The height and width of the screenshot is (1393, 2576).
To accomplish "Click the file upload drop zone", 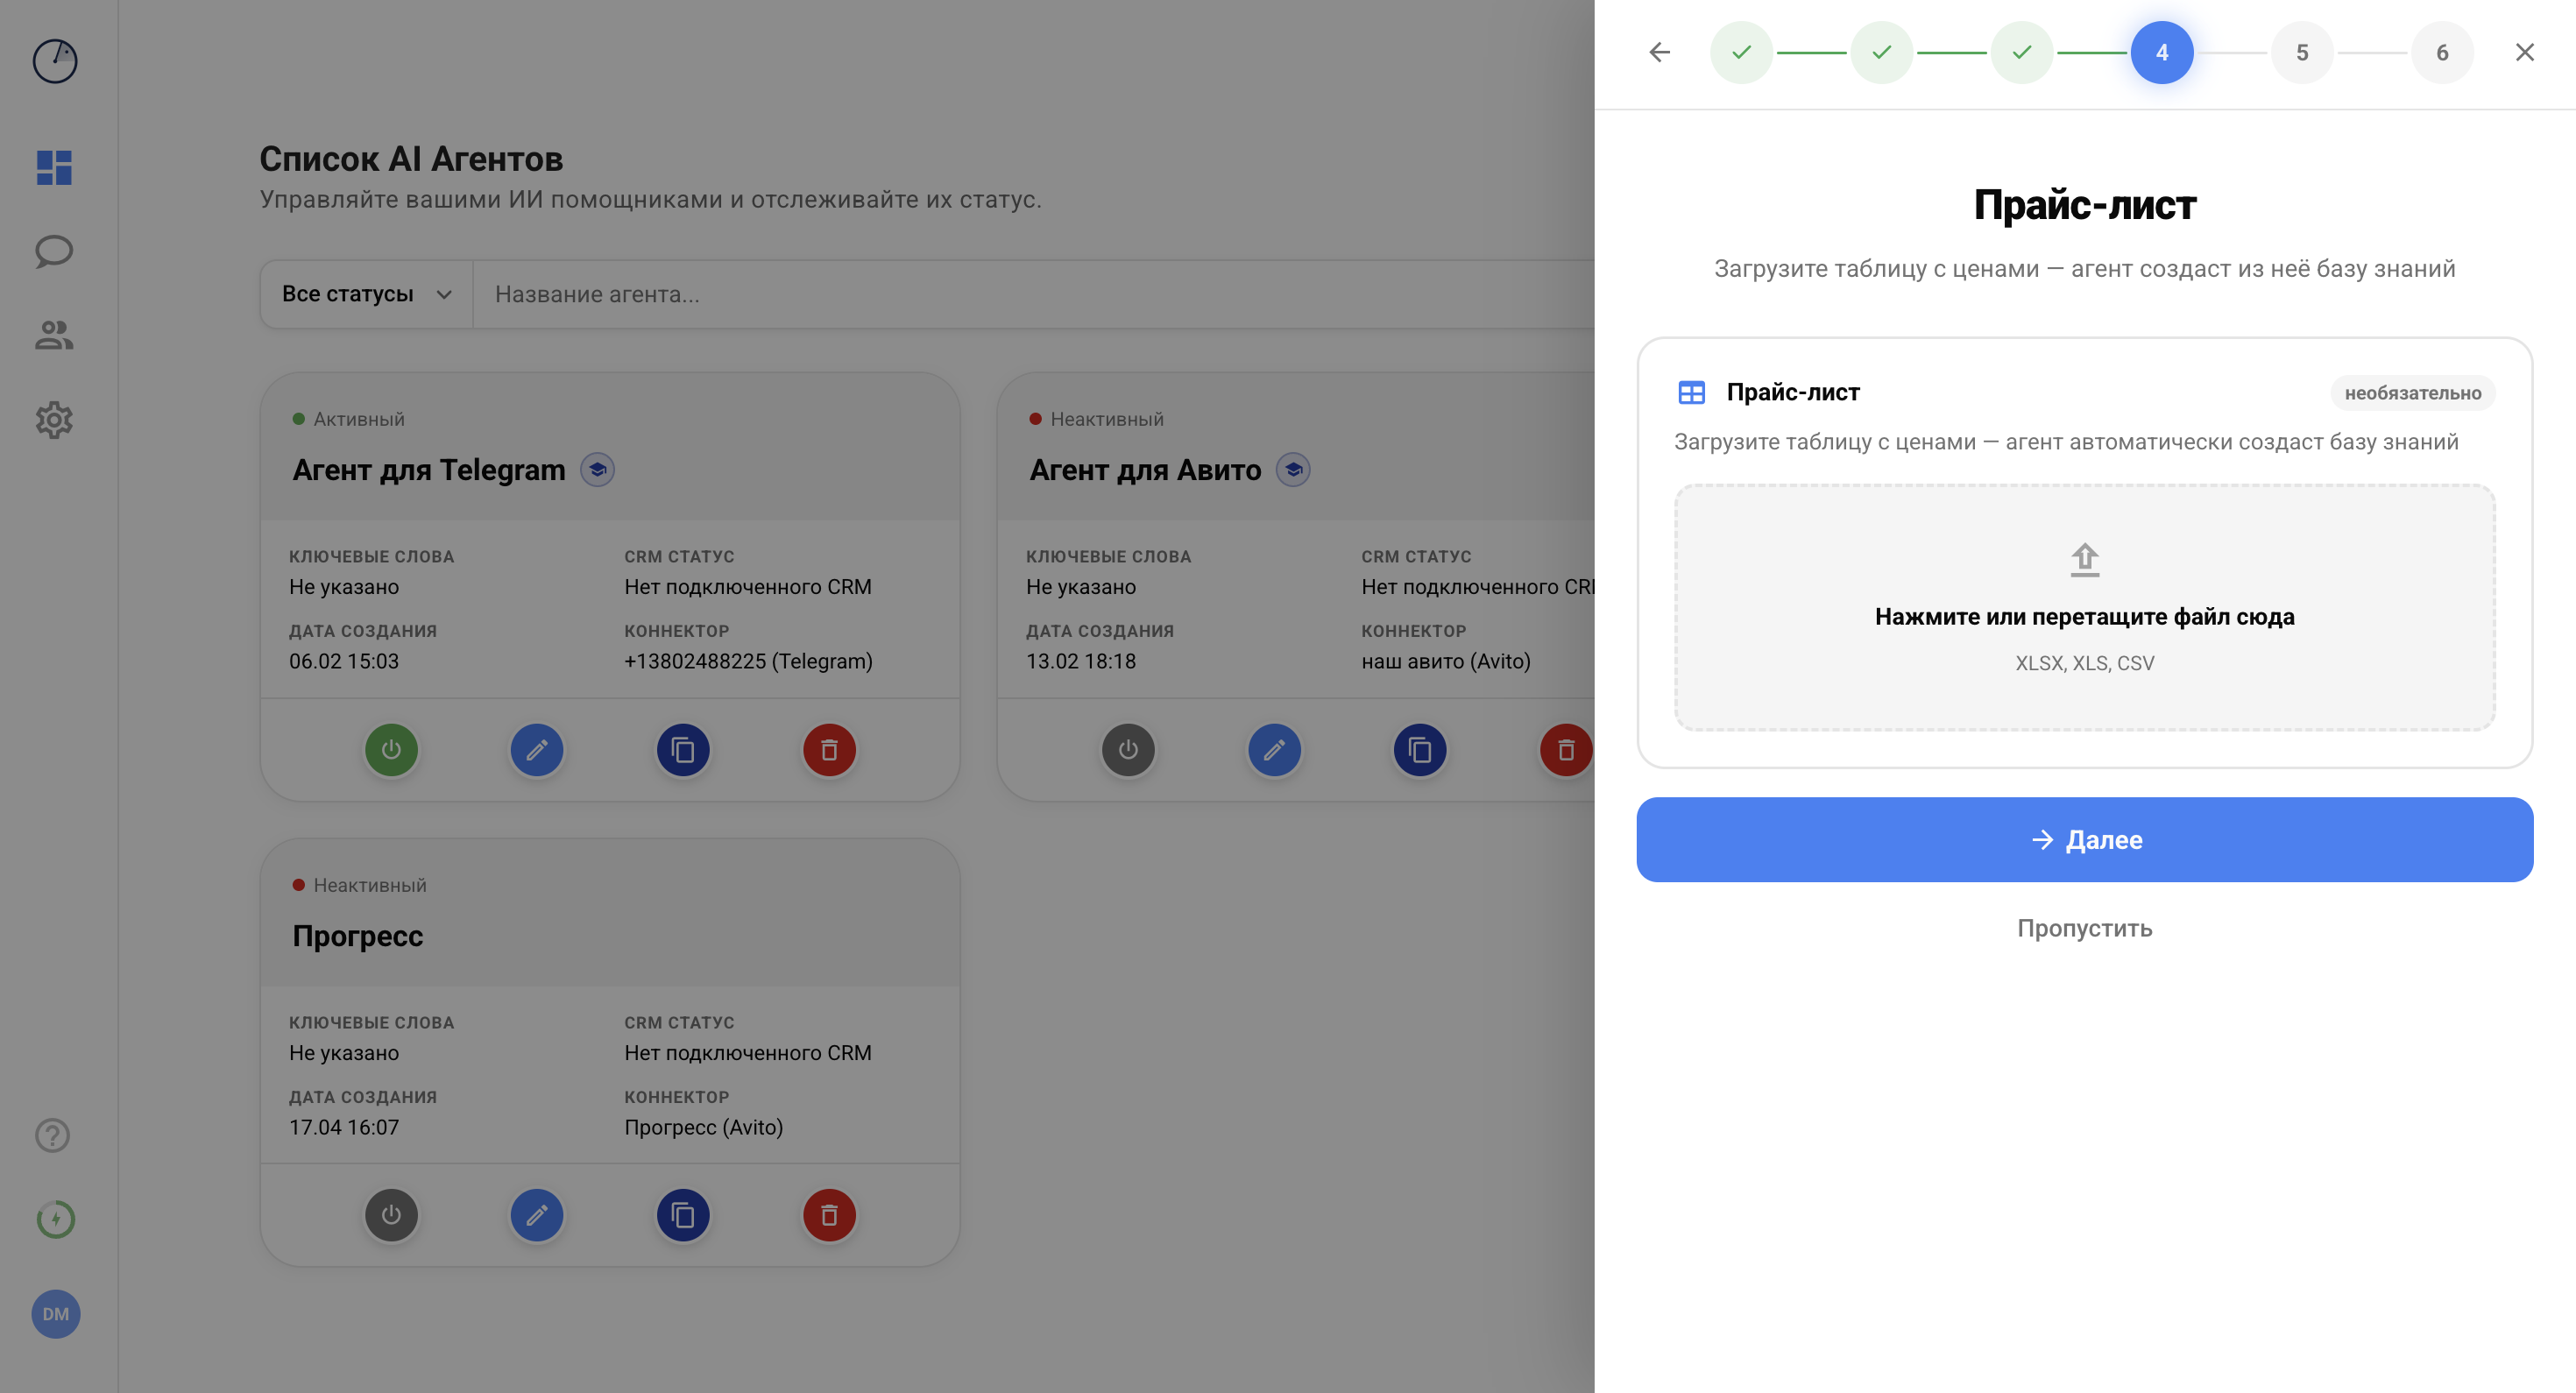I will (x=2084, y=608).
